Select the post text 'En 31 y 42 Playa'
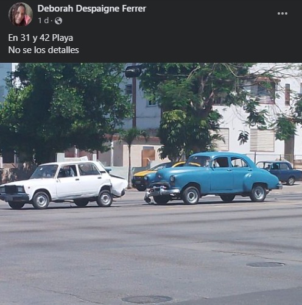This screenshot has height=305, width=302. click(41, 38)
